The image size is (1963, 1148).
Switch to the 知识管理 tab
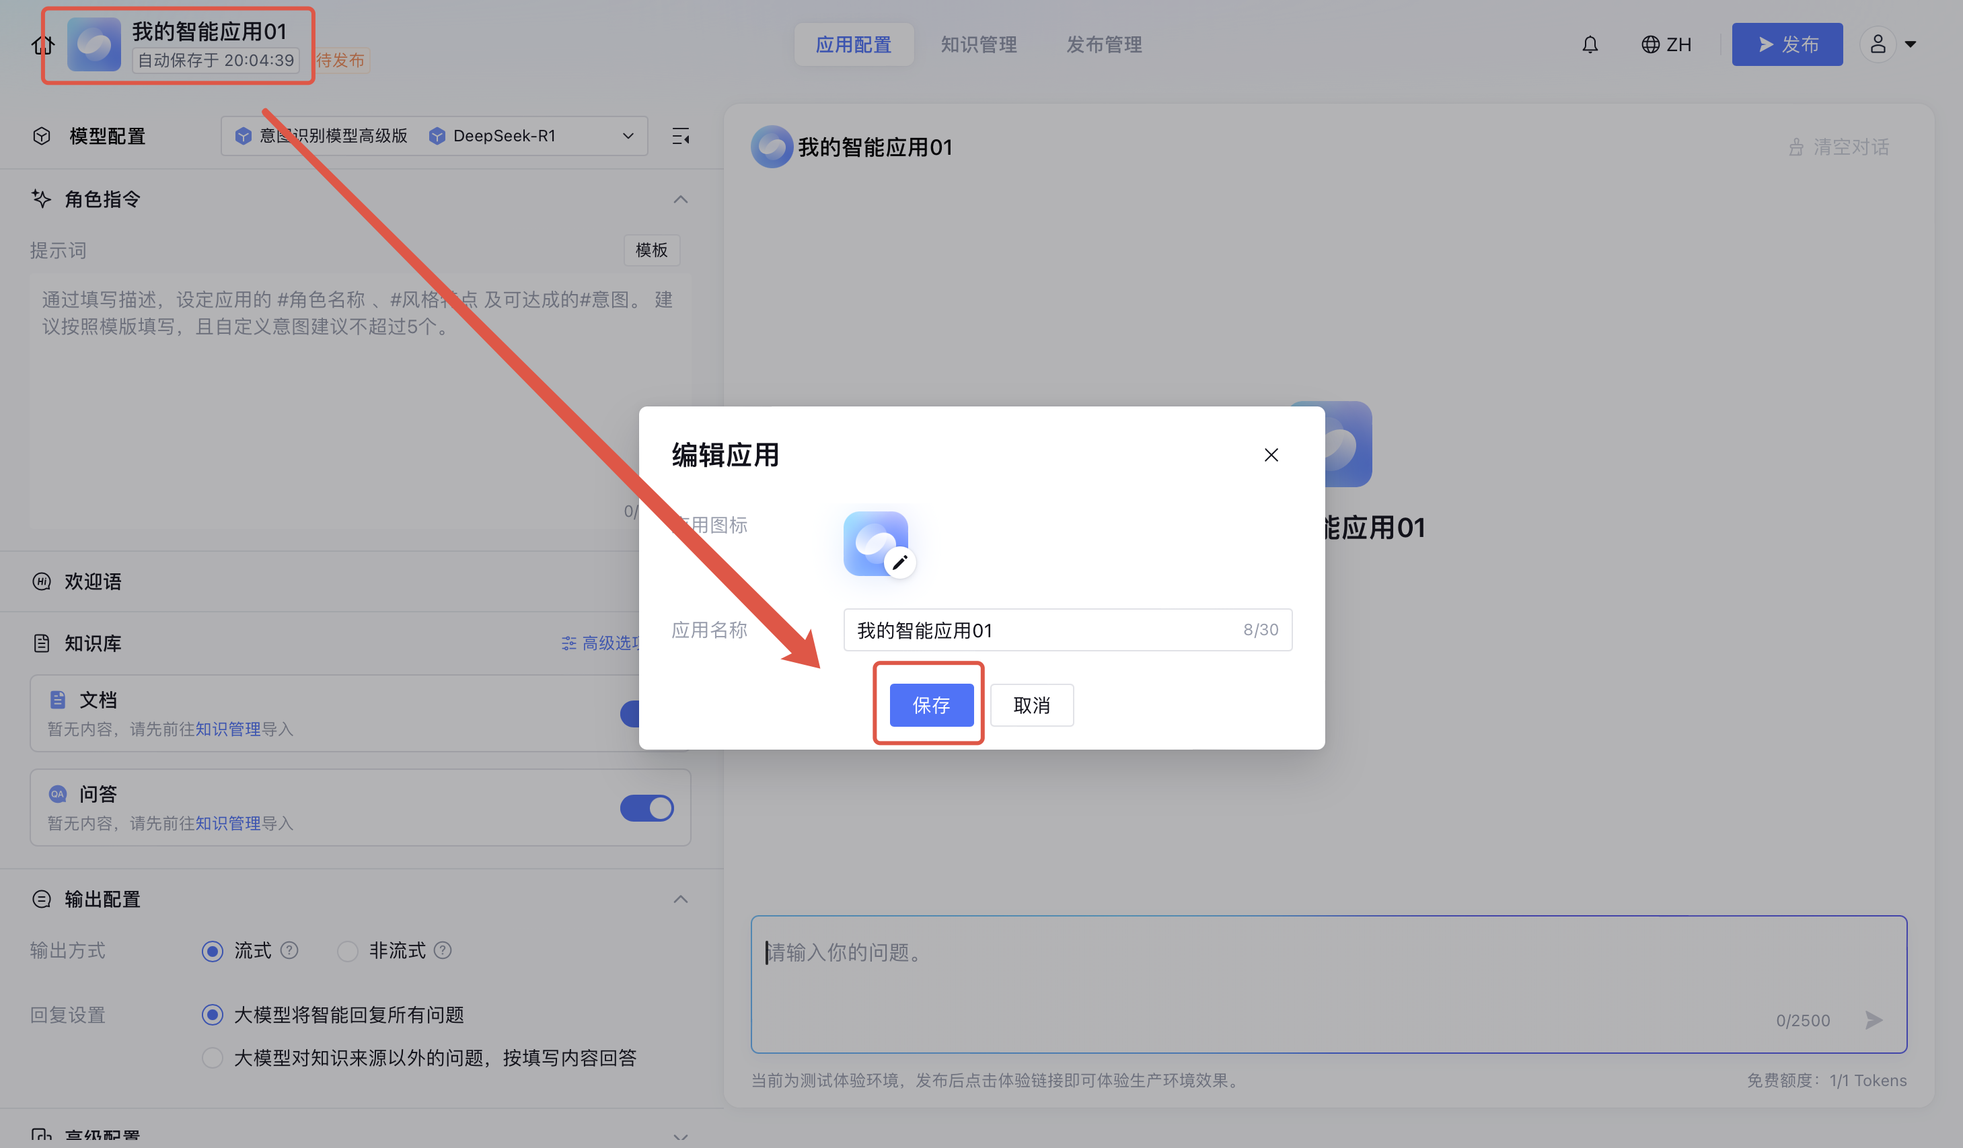pos(978,44)
